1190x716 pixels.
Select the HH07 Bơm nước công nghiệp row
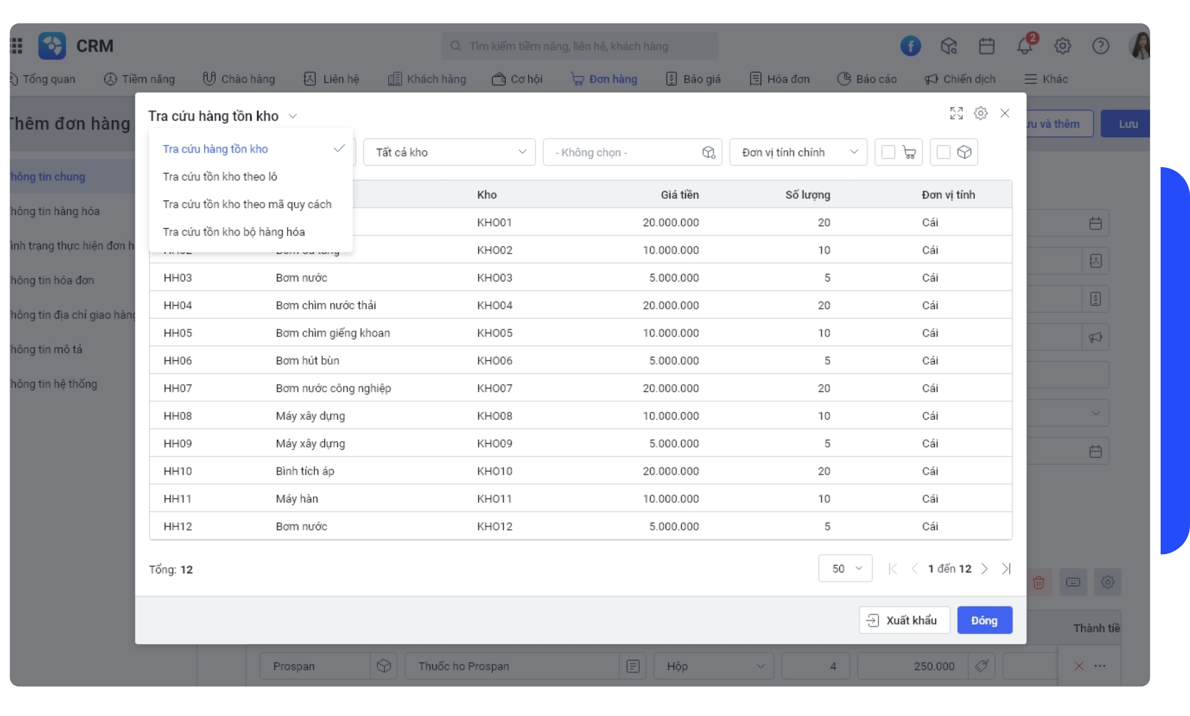pos(580,388)
